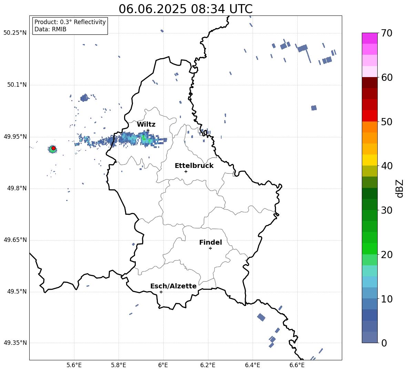
Task: Click the magenta top colorbar segment
Action: (369, 39)
